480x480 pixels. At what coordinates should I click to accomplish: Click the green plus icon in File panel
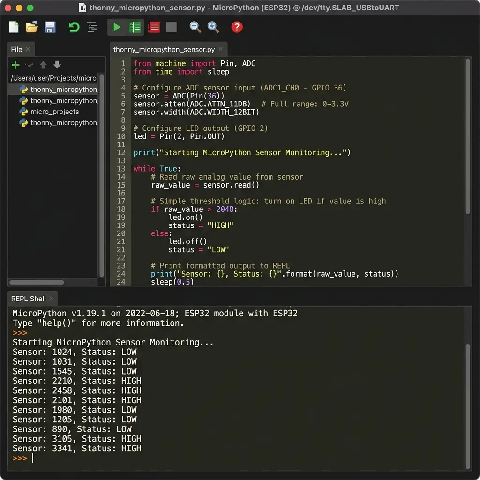[15, 65]
